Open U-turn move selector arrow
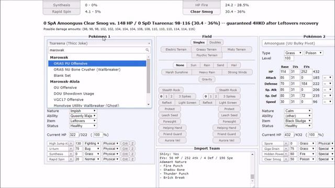Viewport: 335px width, 188px height. [x=71, y=149]
